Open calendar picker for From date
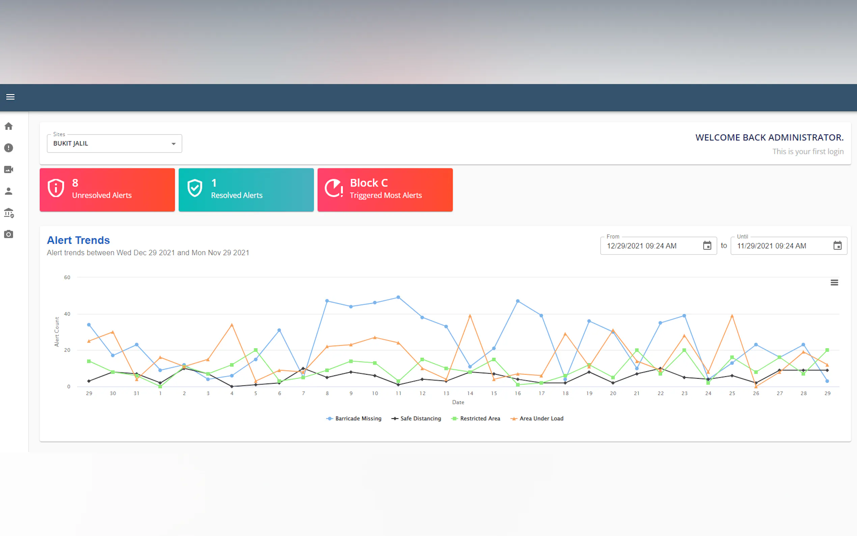Screen dimensions: 857x536 (707, 246)
